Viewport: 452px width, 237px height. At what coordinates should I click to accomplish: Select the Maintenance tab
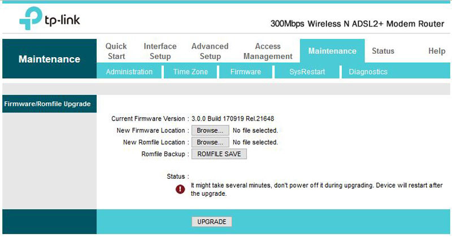332,51
